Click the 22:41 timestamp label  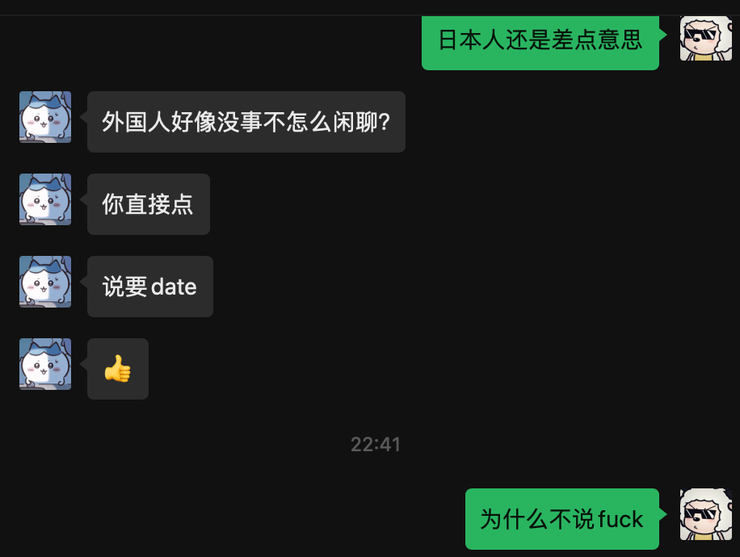pyautogui.click(x=376, y=444)
